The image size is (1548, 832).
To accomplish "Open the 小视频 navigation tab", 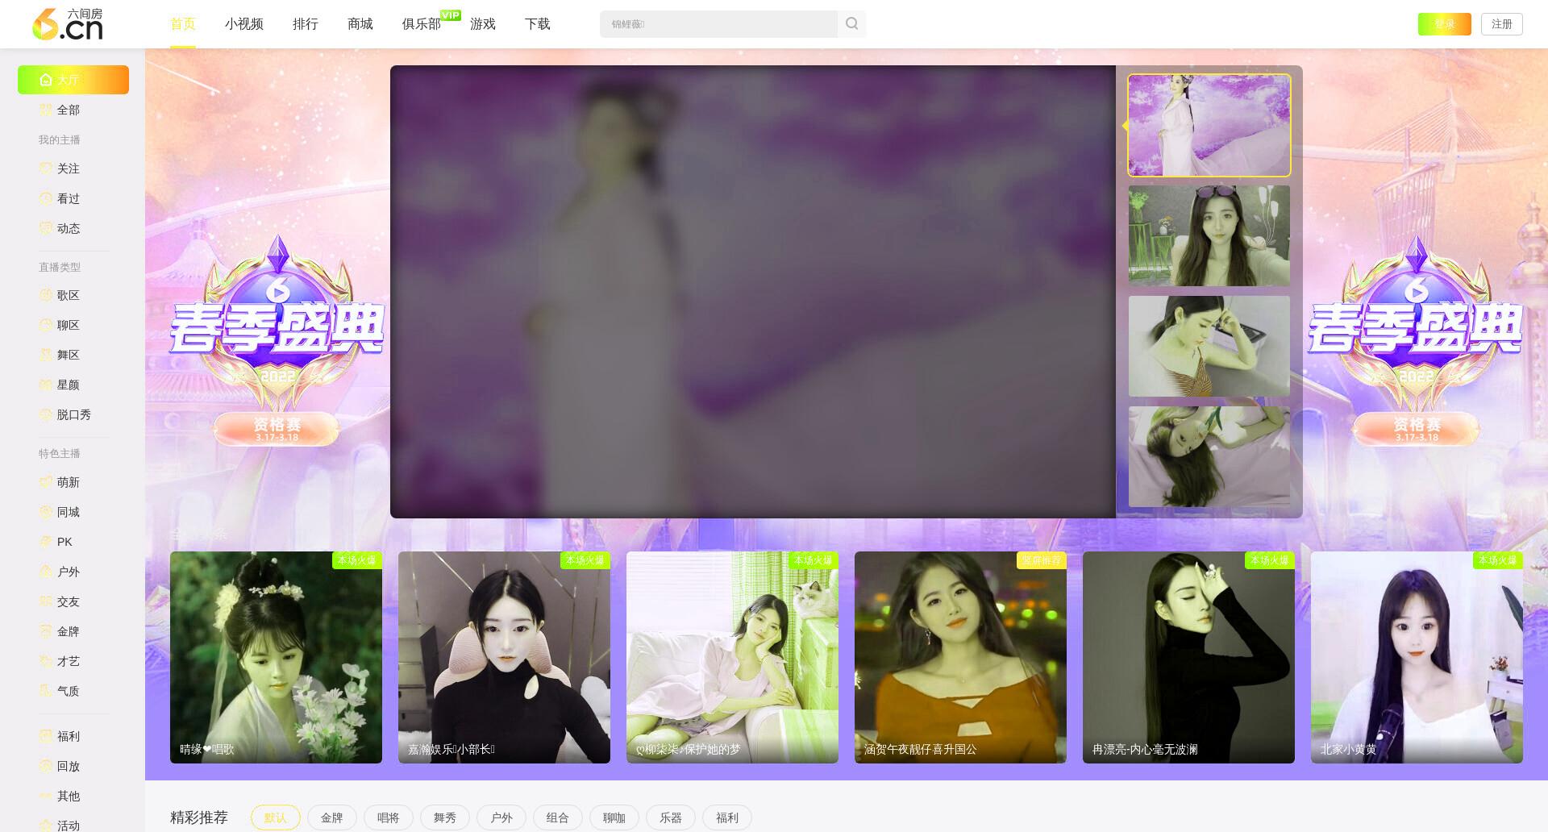I will click(x=244, y=24).
